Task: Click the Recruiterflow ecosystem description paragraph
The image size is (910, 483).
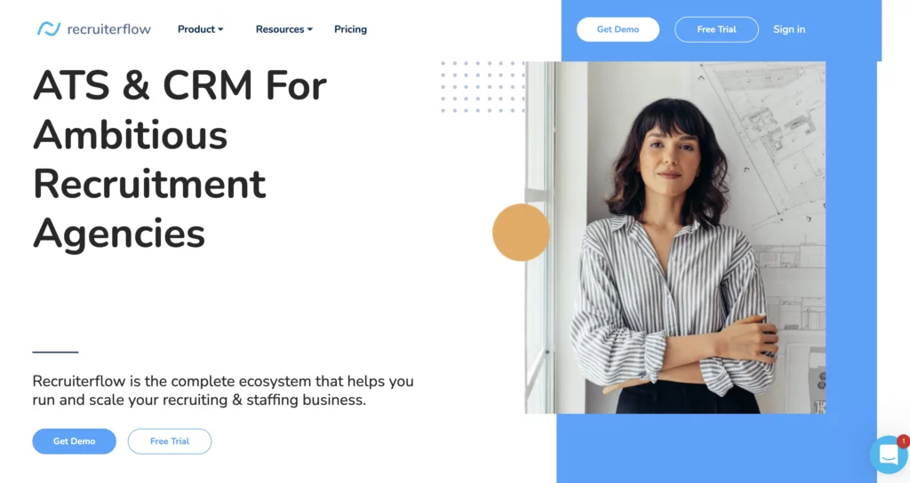Action: pos(223,391)
